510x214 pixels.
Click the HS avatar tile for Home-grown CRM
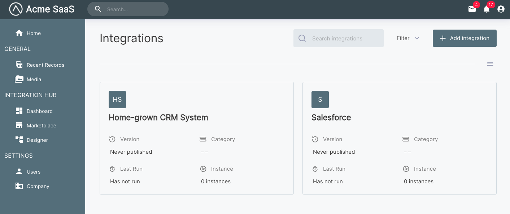[x=117, y=99]
